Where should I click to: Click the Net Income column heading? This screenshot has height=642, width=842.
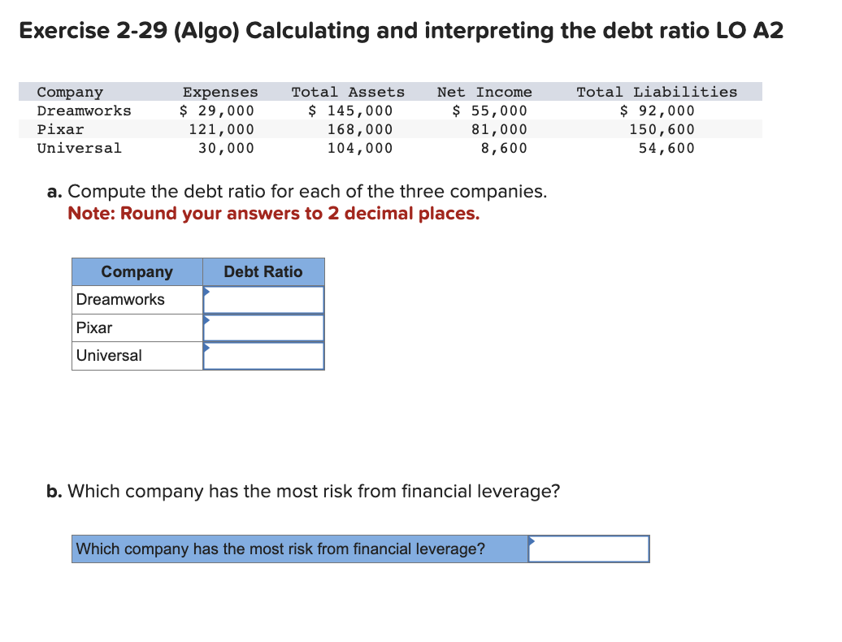pyautogui.click(x=484, y=92)
